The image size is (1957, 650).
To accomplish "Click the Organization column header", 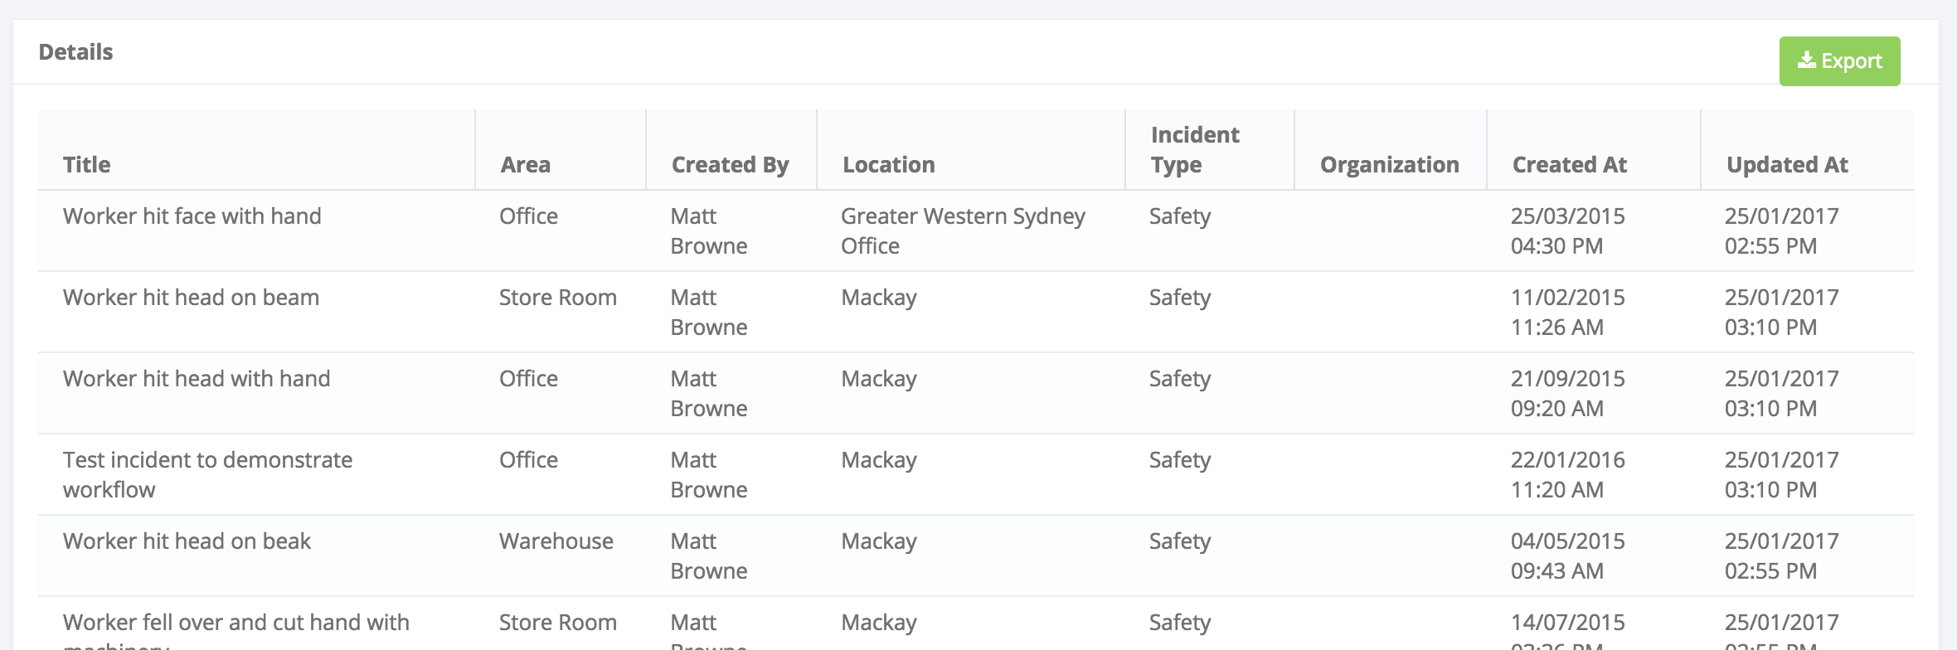I will click(x=1389, y=165).
